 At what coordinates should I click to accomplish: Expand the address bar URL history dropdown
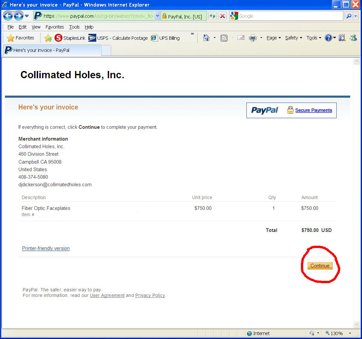[157, 16]
